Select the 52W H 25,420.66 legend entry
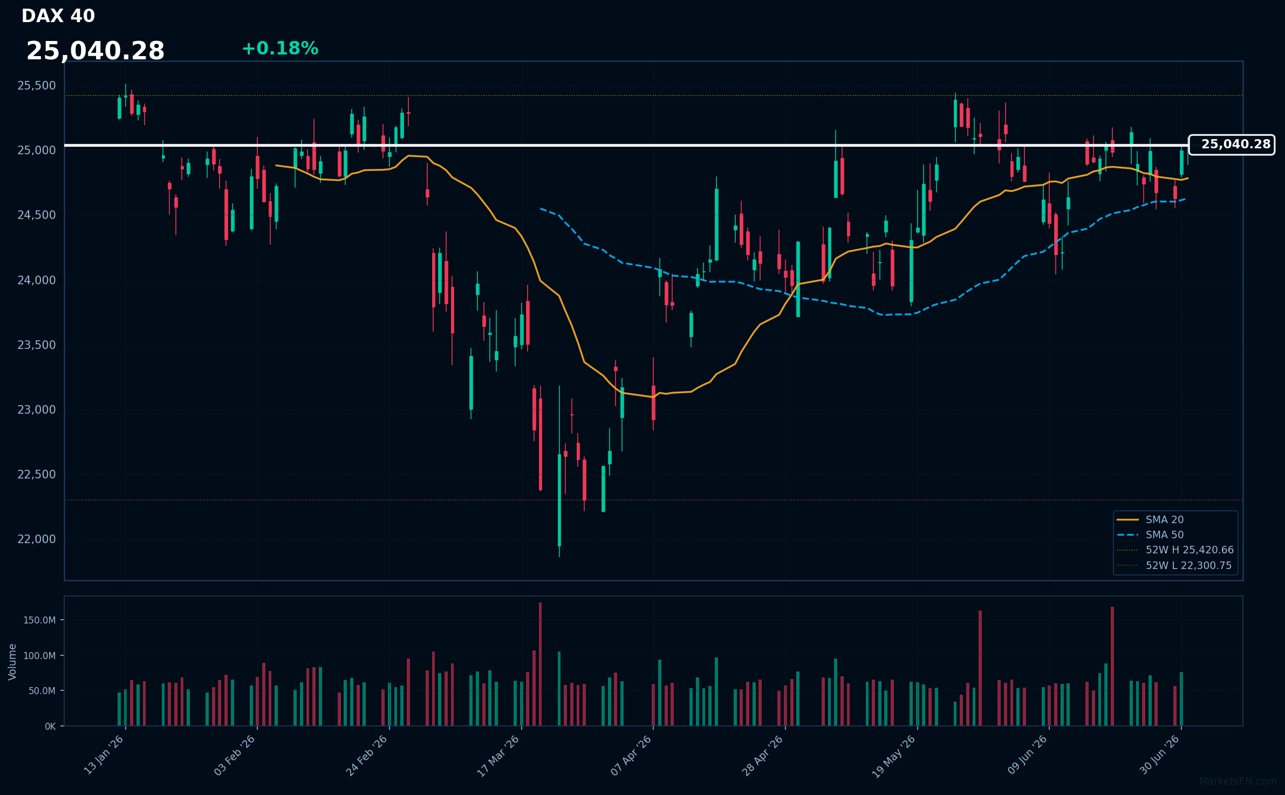Viewport: 1285px width, 795px height. tap(1175, 550)
